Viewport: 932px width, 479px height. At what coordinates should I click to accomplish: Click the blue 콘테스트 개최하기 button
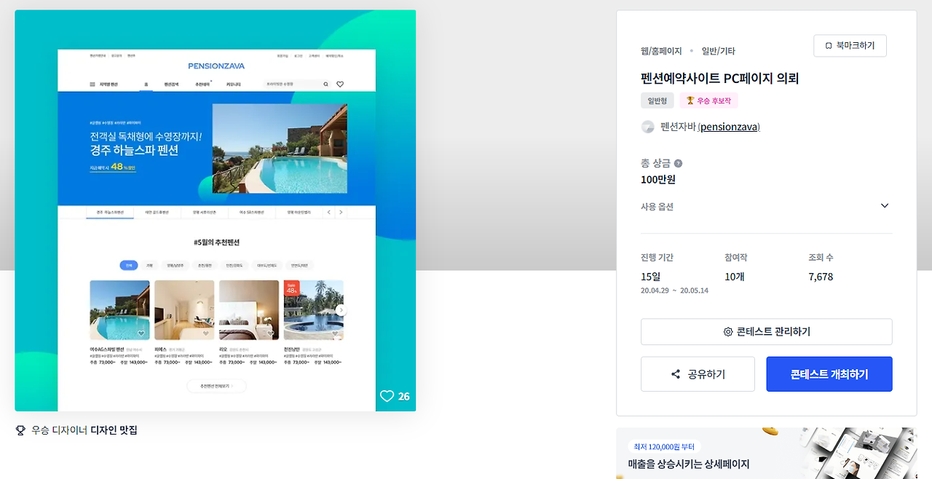pos(829,374)
